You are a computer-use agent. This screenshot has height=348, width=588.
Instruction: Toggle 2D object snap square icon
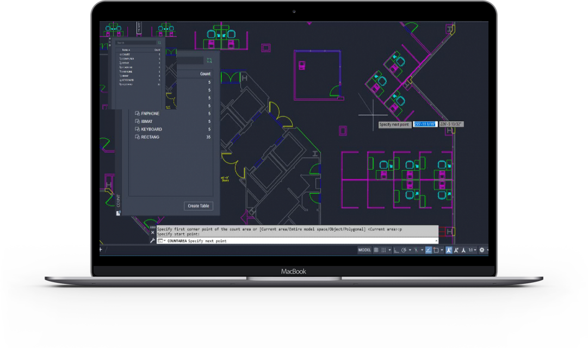pyautogui.click(x=436, y=250)
